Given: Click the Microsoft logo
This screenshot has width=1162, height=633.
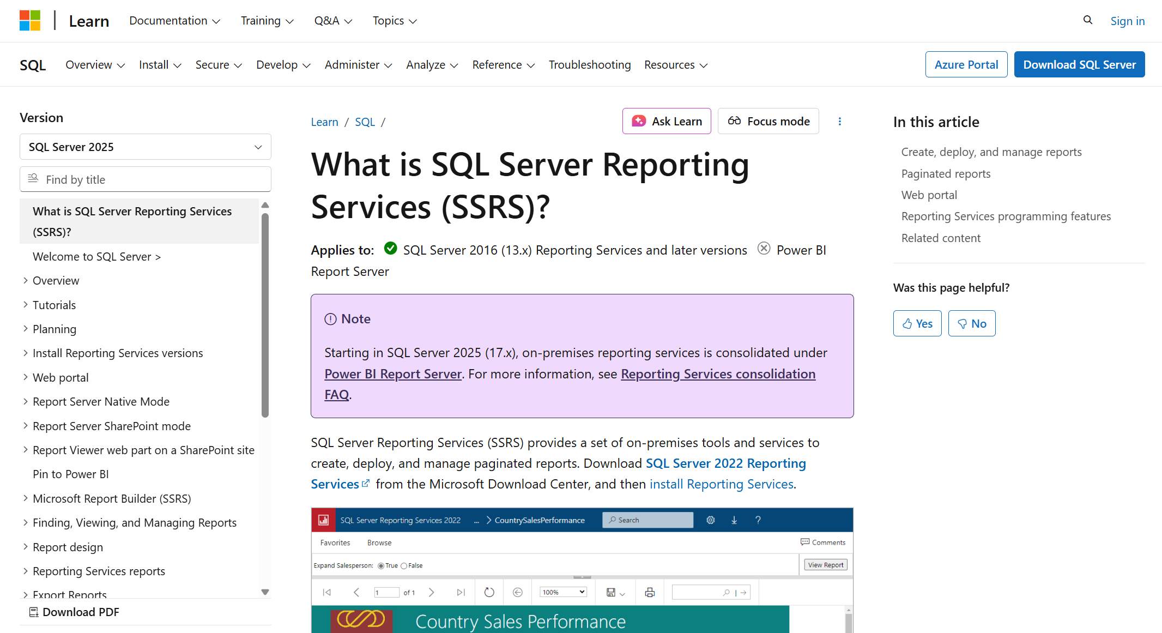Looking at the screenshot, I should pyautogui.click(x=31, y=20).
